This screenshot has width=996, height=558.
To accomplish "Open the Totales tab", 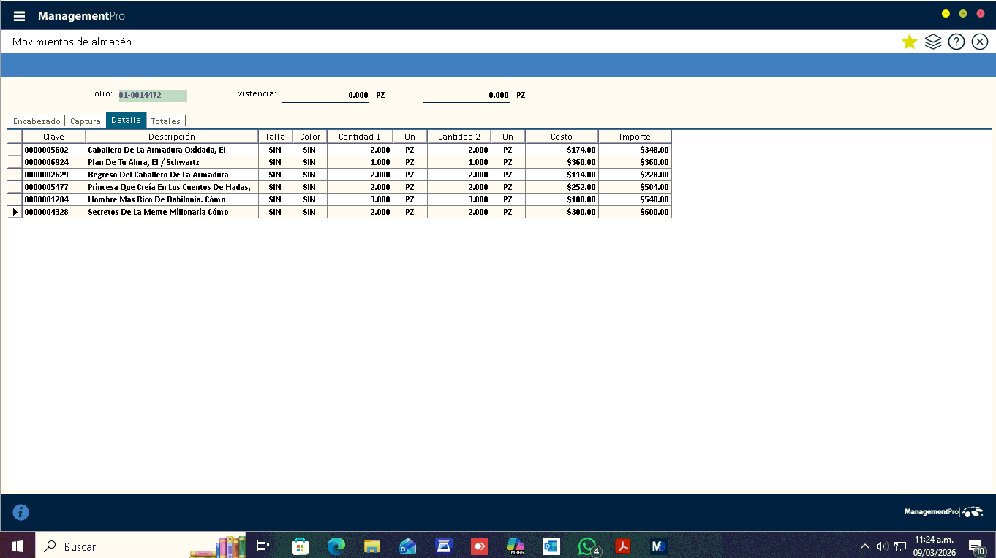I will [x=165, y=121].
